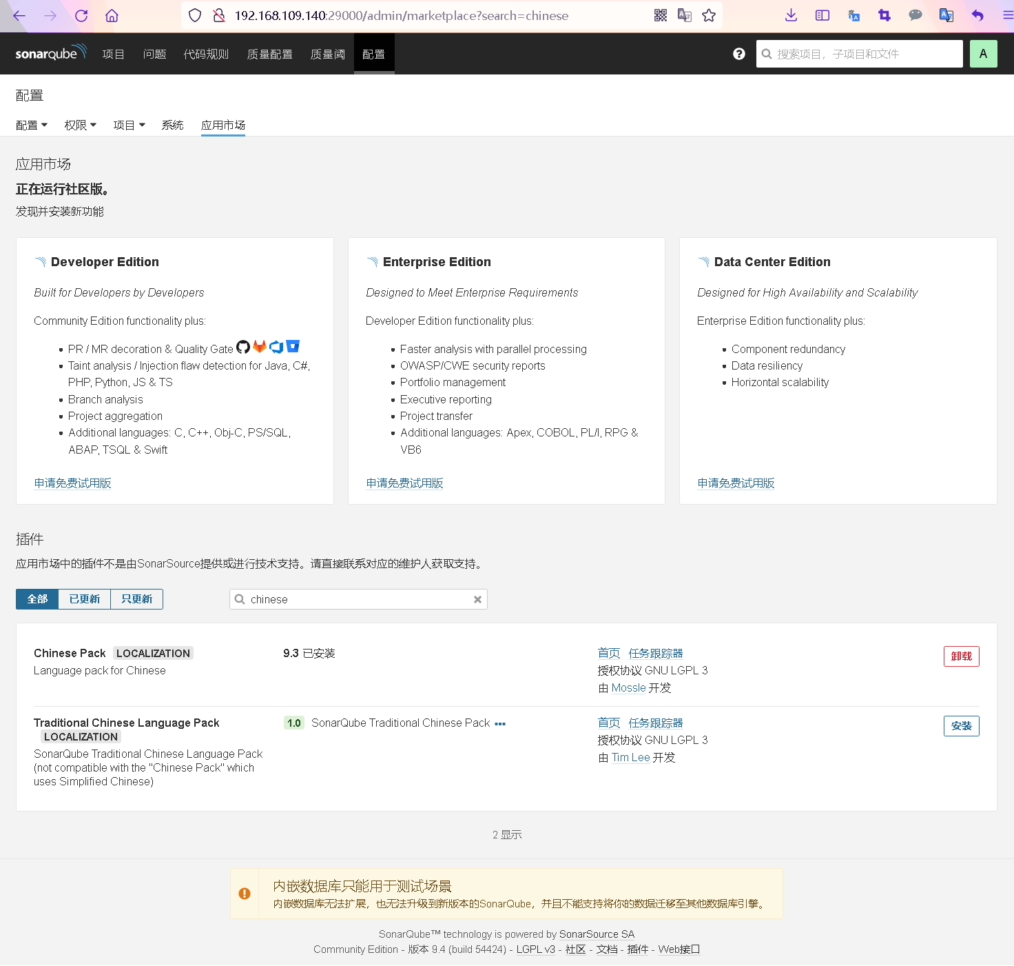Click the Bitbucket icon in Developer Edition
Viewport: 1014px width, 966px height.
[x=293, y=346]
